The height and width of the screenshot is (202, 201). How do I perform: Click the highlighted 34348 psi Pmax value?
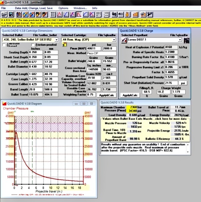point(132,111)
